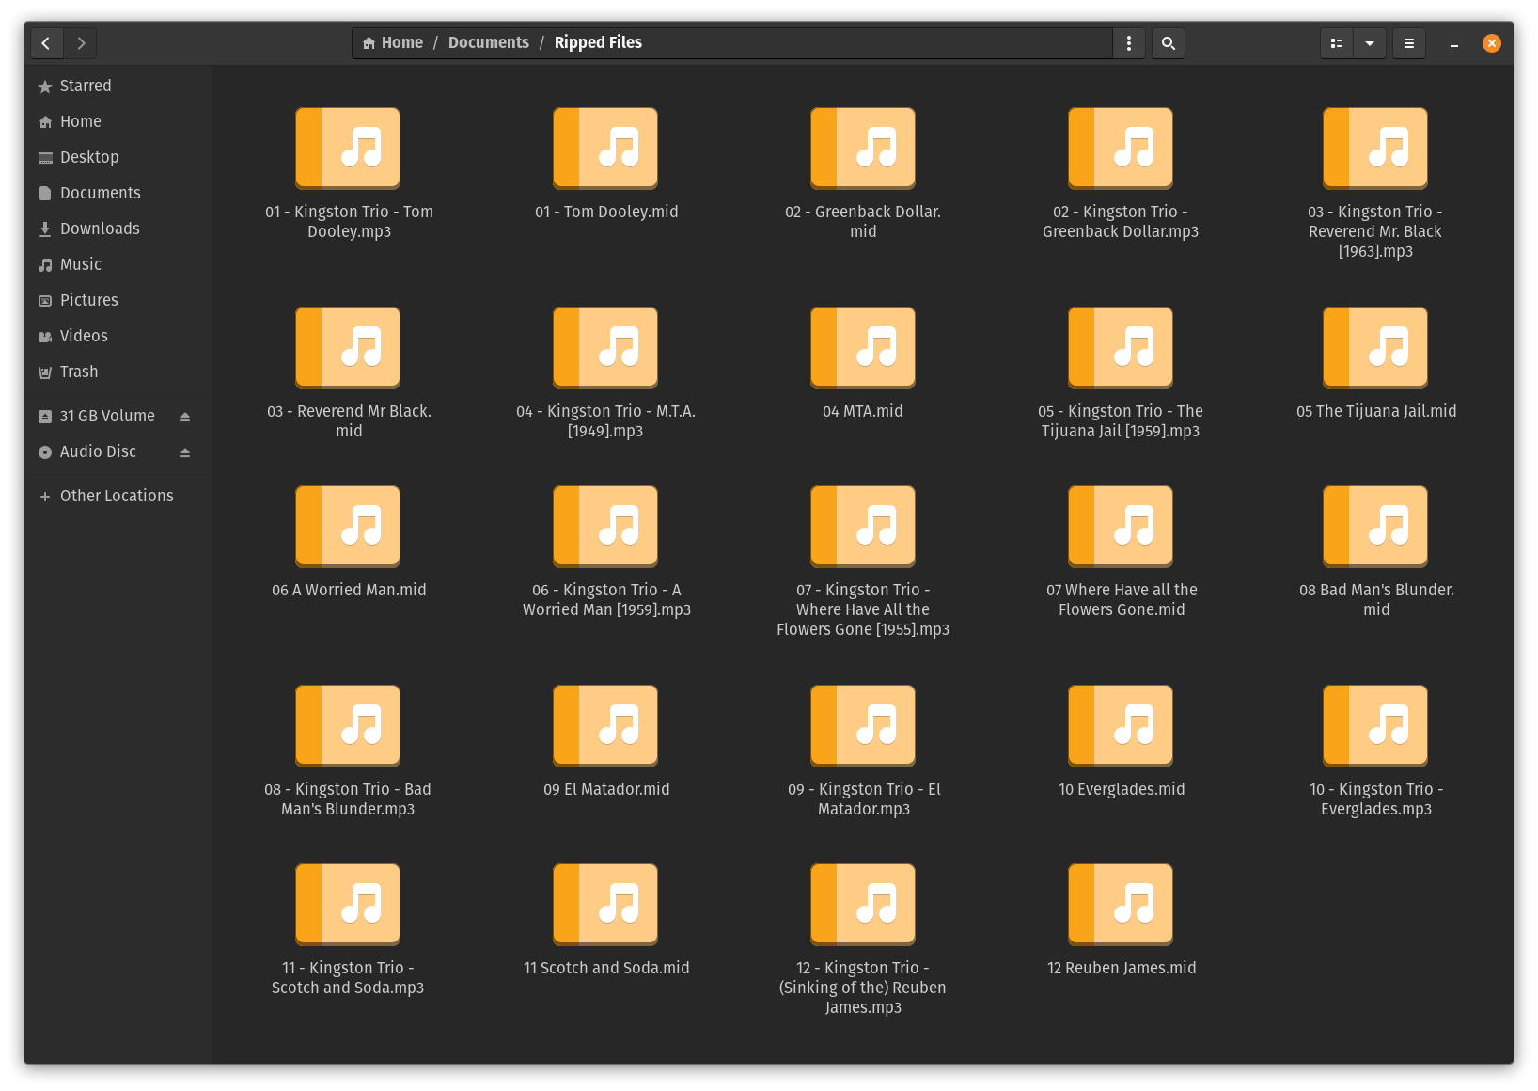Select 08 - Kingston Trio - Bad Man's Blunder.mp3
The height and width of the screenshot is (1091, 1538).
(x=348, y=726)
